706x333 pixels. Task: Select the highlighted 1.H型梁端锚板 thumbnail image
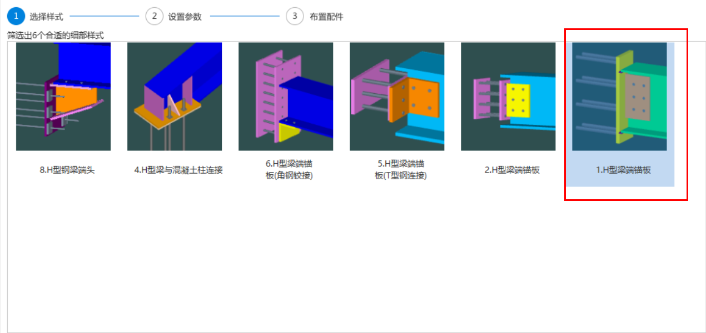click(619, 97)
